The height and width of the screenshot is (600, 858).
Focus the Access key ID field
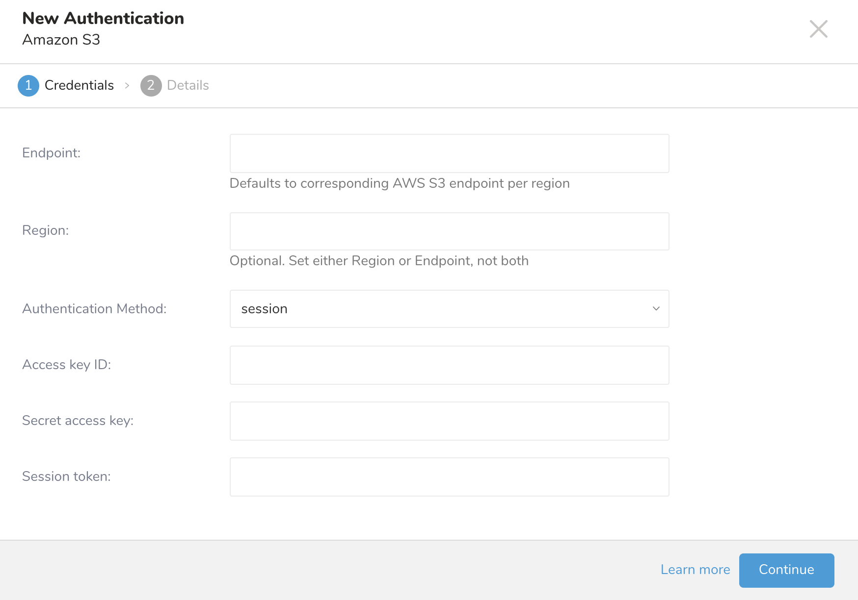click(x=449, y=365)
